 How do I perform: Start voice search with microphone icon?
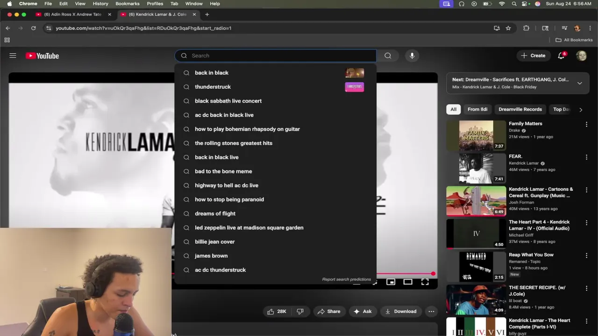pos(412,56)
